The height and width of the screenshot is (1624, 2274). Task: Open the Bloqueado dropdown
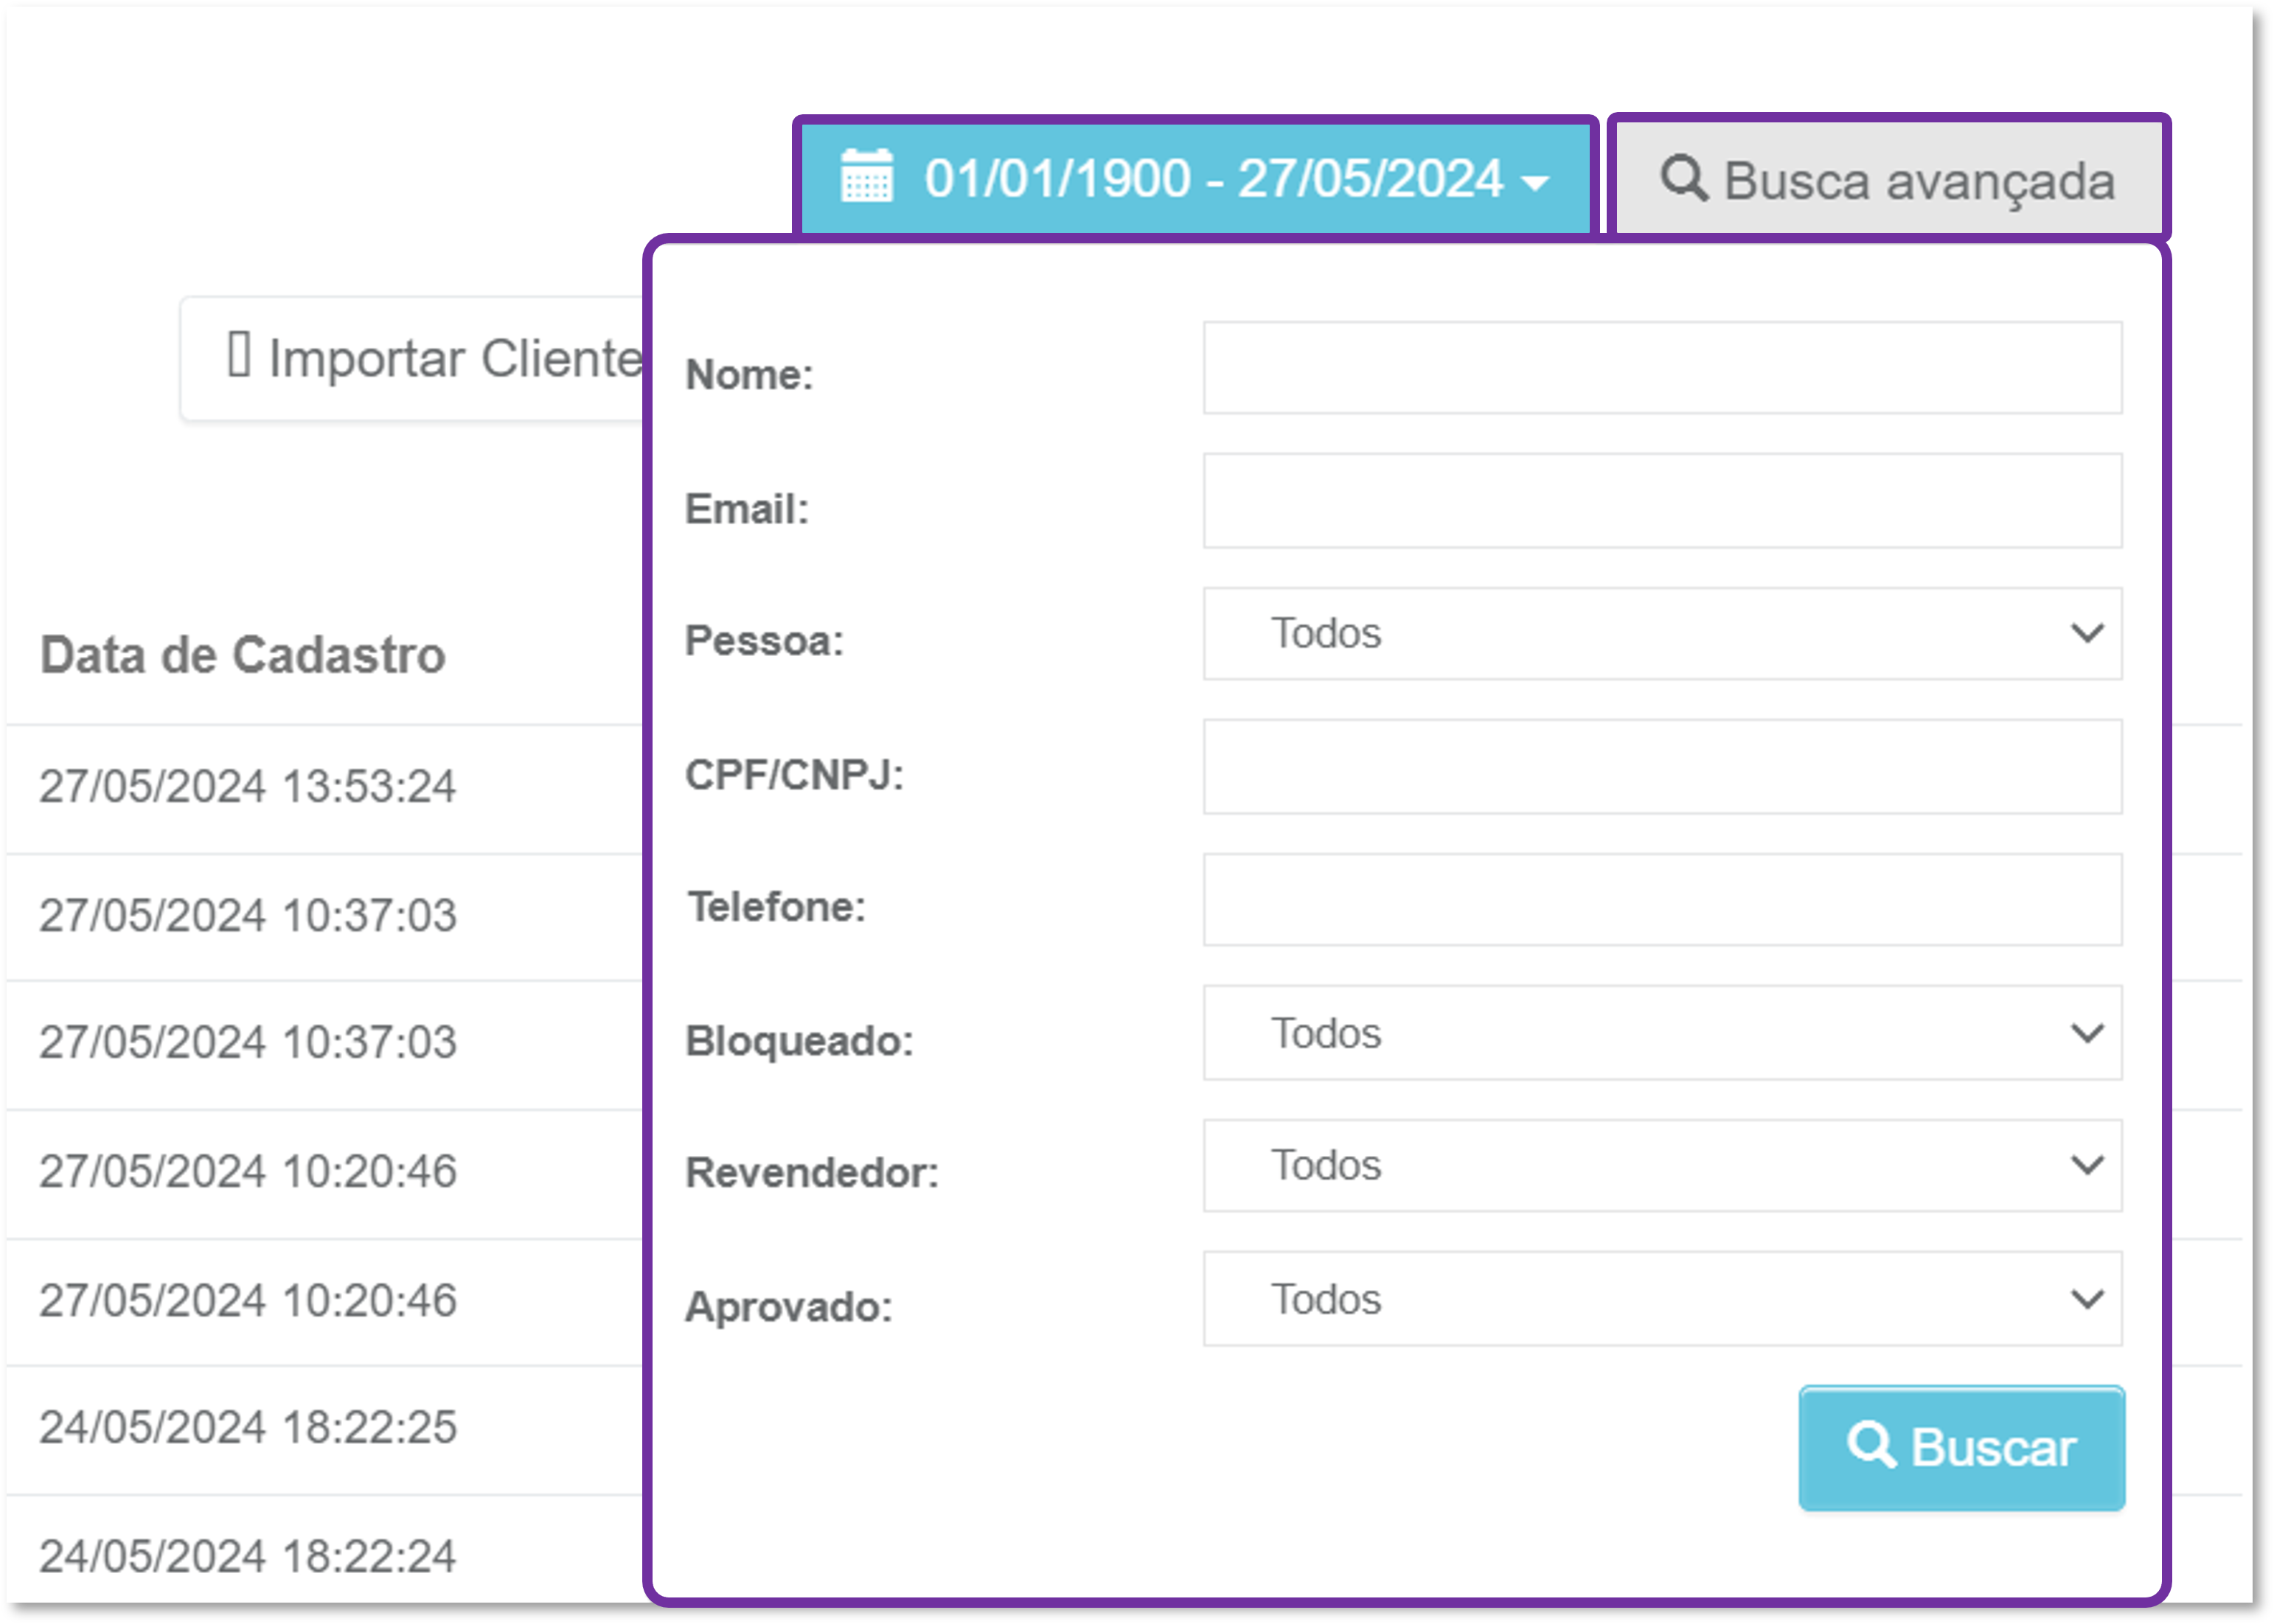tap(1662, 1033)
